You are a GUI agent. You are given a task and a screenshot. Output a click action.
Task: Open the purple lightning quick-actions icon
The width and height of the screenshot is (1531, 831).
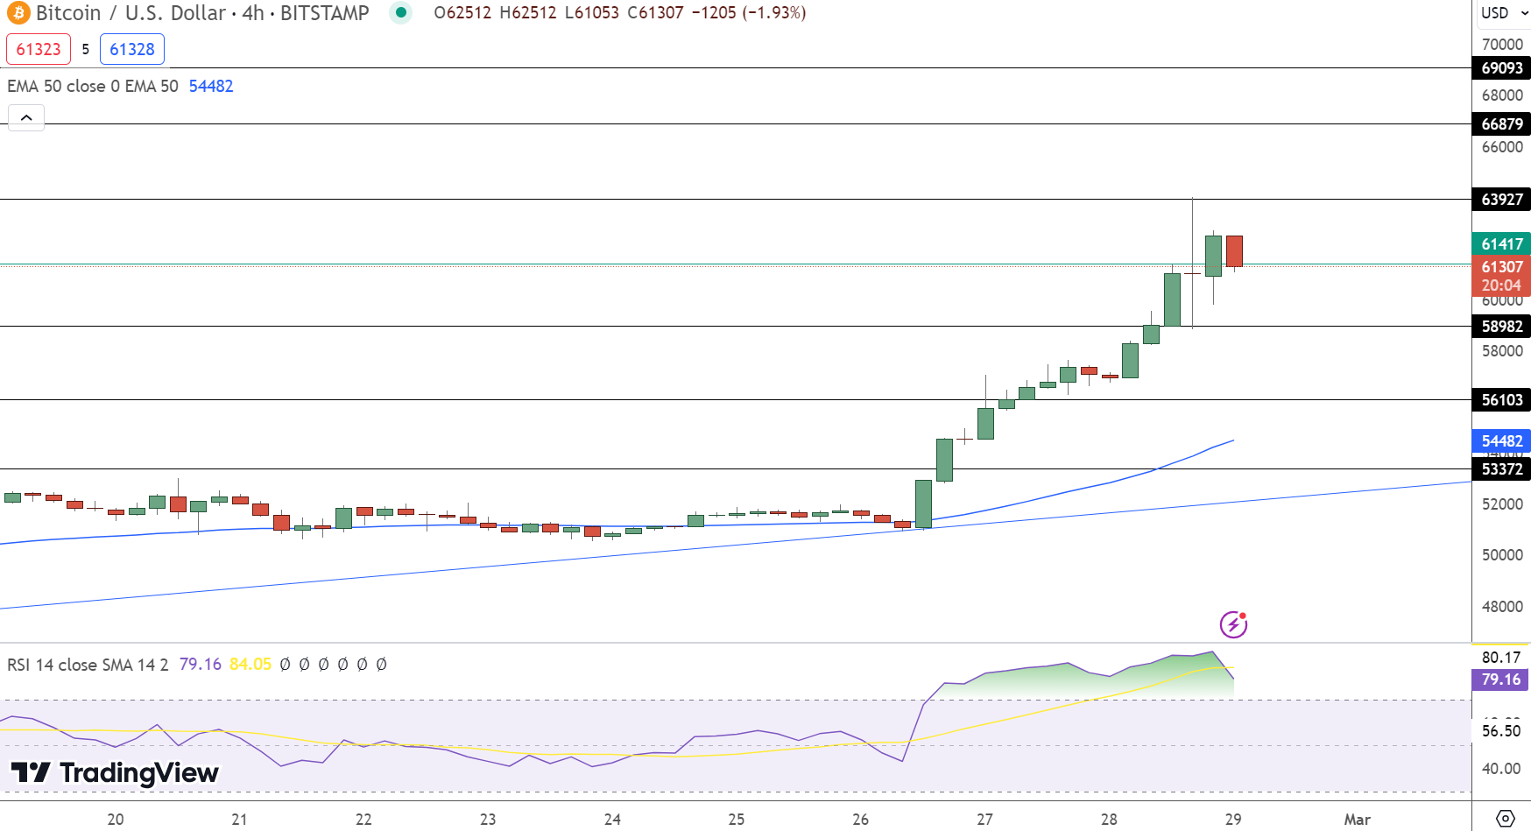click(1233, 624)
